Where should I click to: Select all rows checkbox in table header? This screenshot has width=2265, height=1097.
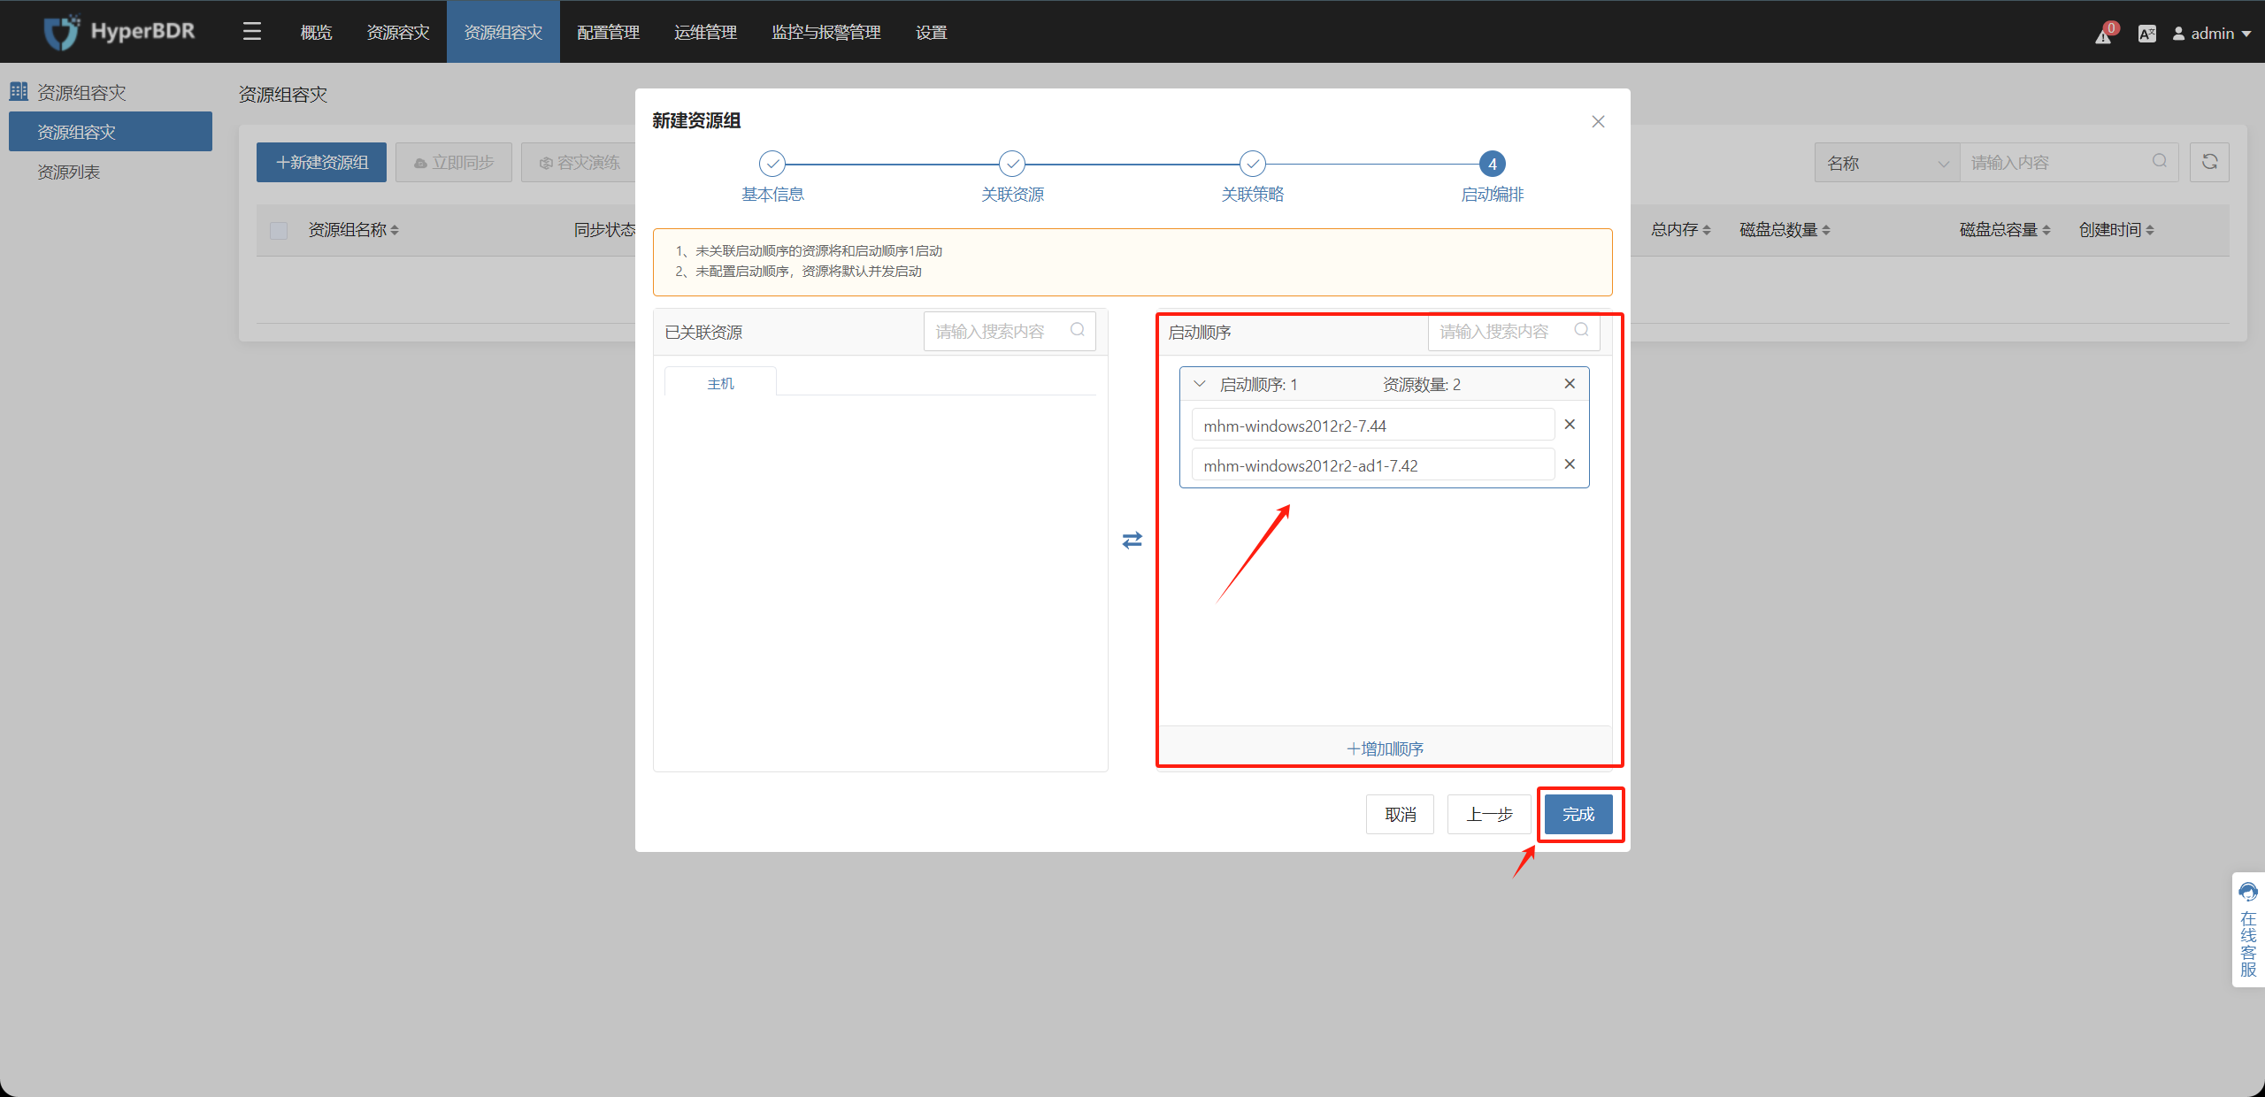tap(279, 231)
